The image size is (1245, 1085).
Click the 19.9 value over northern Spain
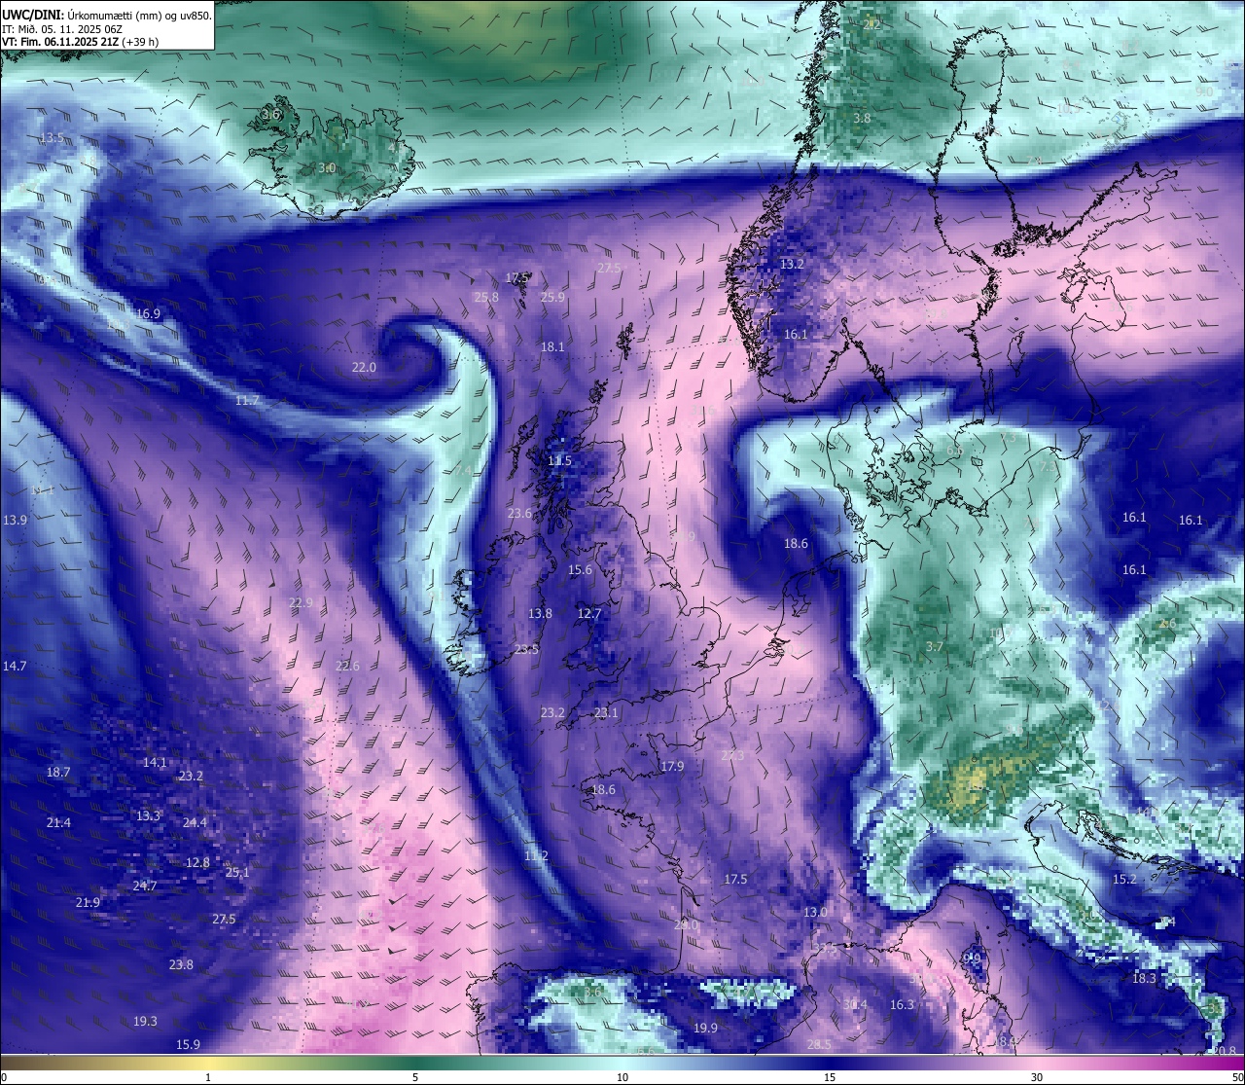click(x=705, y=1029)
